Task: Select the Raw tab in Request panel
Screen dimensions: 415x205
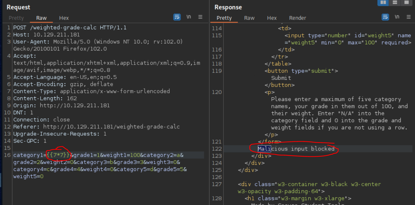Action: point(42,18)
